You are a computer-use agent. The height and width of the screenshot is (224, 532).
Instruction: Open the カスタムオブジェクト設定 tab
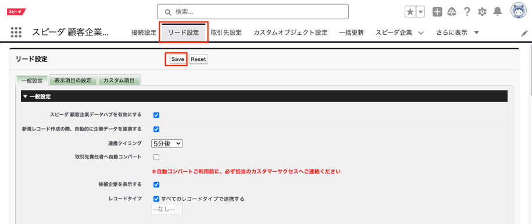[291, 33]
